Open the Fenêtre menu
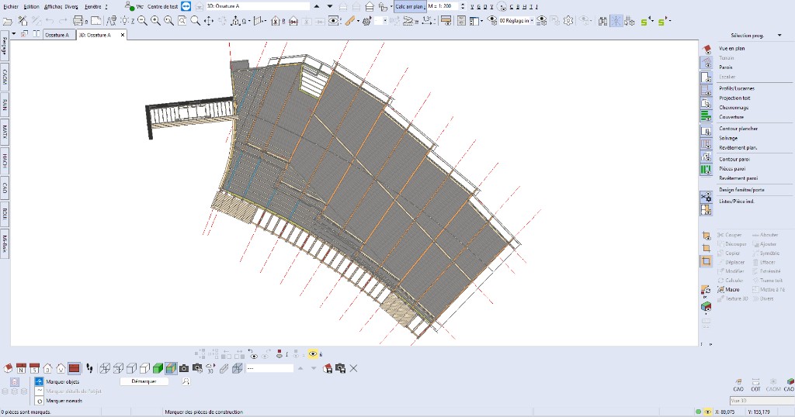This screenshot has width=795, height=417. (93, 6)
